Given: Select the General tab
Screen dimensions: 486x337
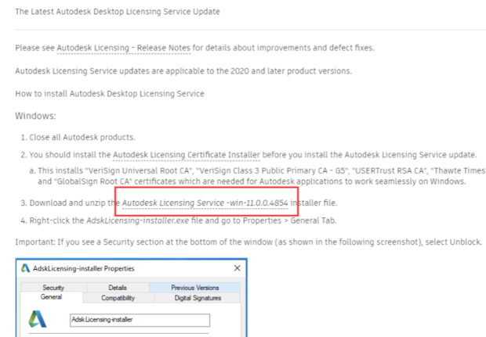Looking at the screenshot, I should pos(51,297).
